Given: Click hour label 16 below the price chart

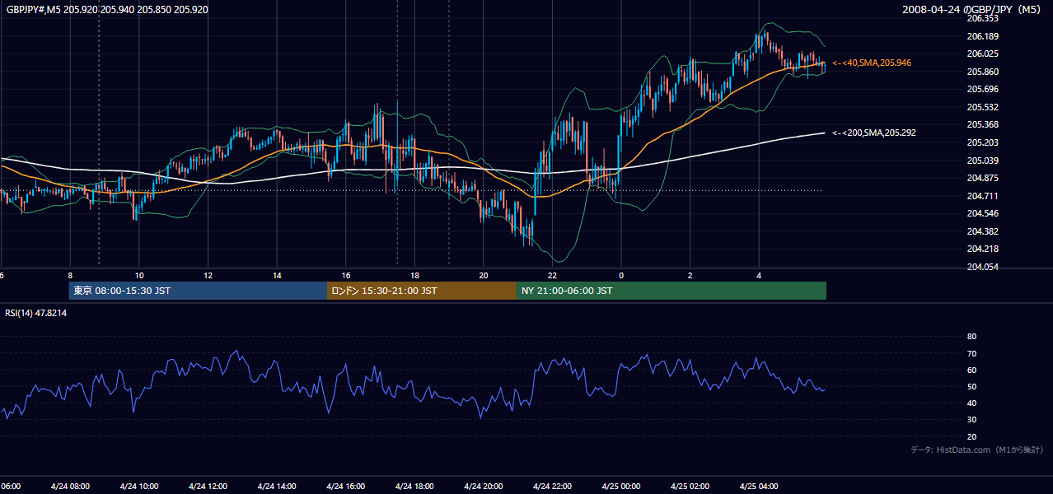Looking at the screenshot, I should [346, 276].
